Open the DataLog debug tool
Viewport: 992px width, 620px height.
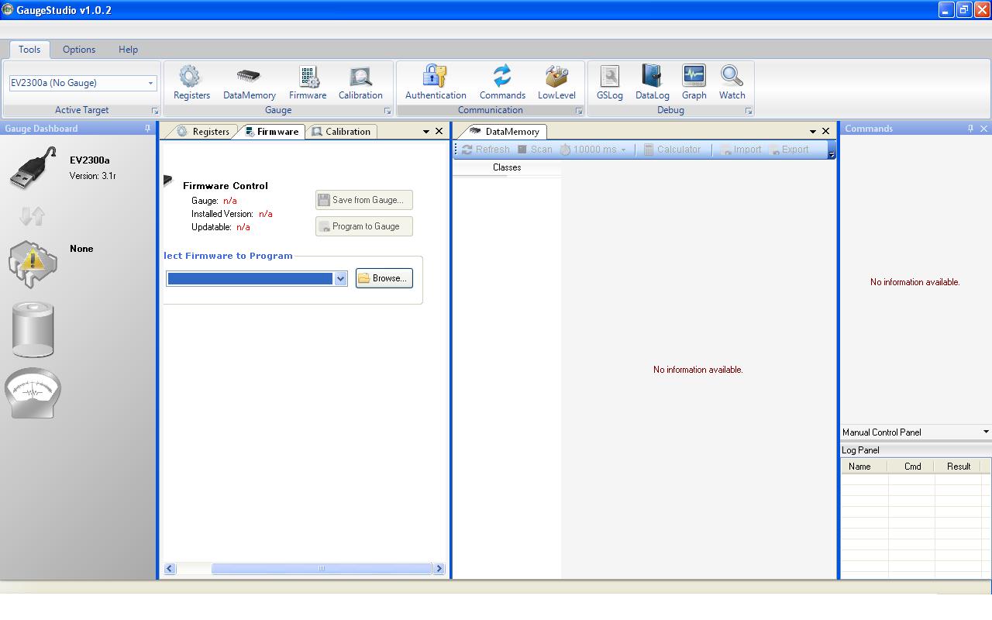tap(652, 83)
